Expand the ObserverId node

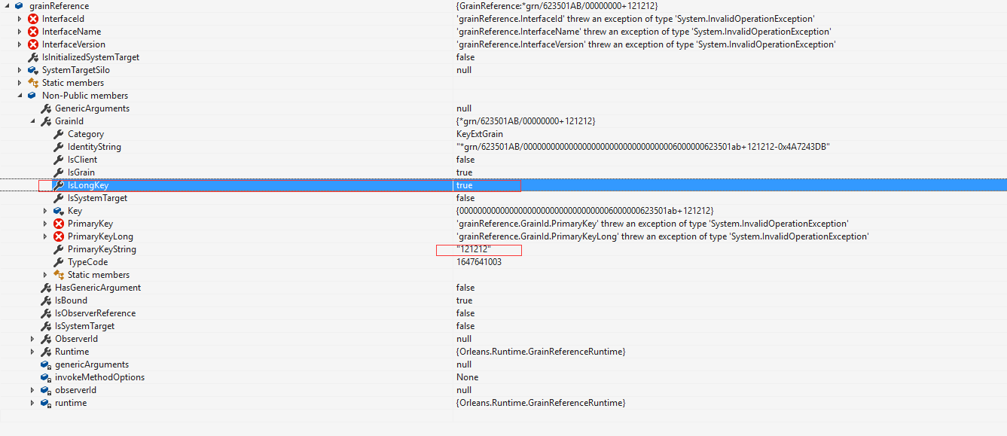point(32,338)
